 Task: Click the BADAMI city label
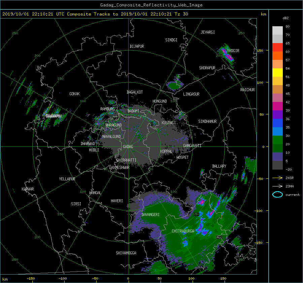tap(133, 111)
